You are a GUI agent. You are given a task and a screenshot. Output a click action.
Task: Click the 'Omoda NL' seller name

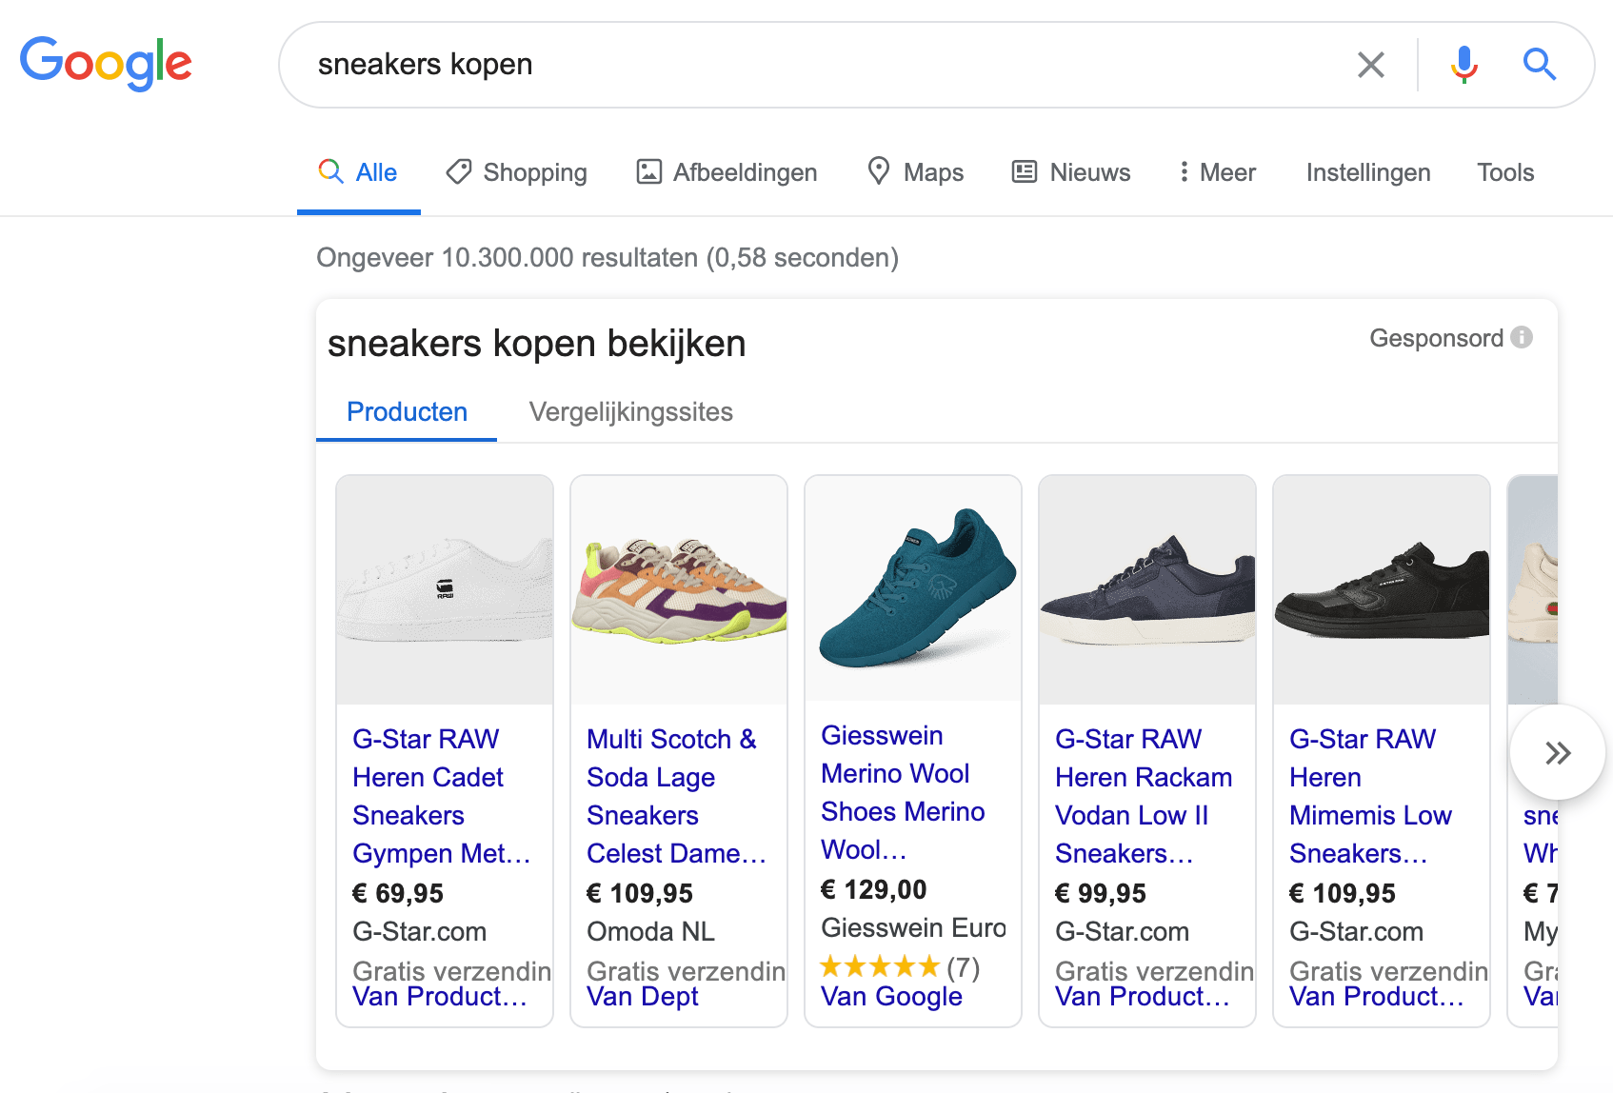click(x=650, y=931)
